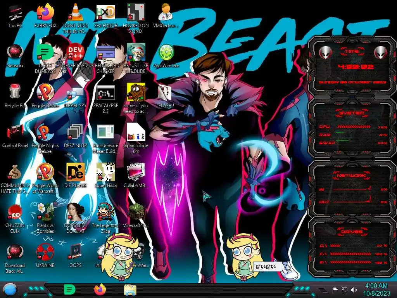Screen dimensions: 397x298
Task: Launch the Plants vs Zombies shortcut
Action: click(45, 212)
